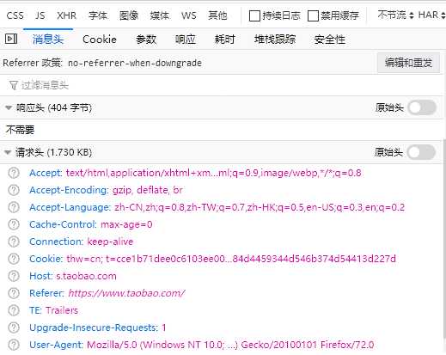Click the filter funnel icon
Viewport: 446px width, 355px height.
coord(14,85)
